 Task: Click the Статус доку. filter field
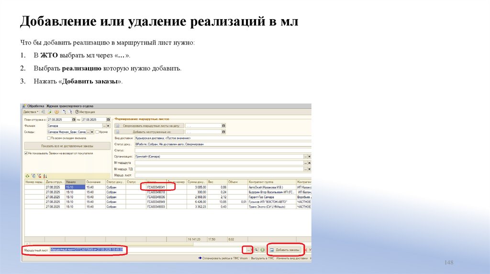point(223,144)
